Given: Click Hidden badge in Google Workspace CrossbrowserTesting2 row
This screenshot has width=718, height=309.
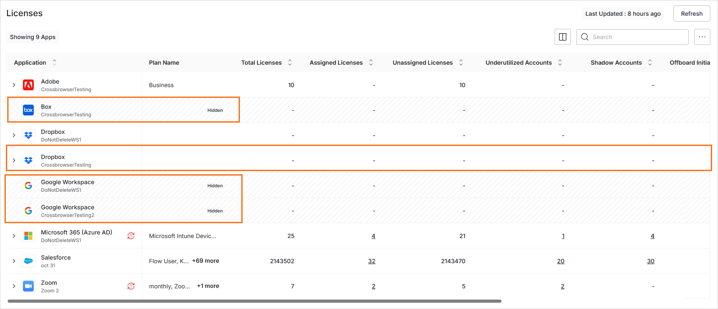Looking at the screenshot, I should point(215,211).
